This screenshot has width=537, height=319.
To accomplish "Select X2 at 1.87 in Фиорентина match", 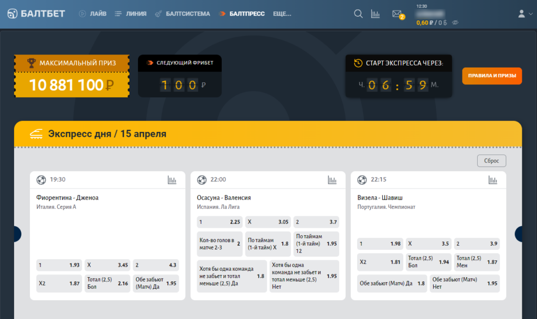I will coord(59,283).
